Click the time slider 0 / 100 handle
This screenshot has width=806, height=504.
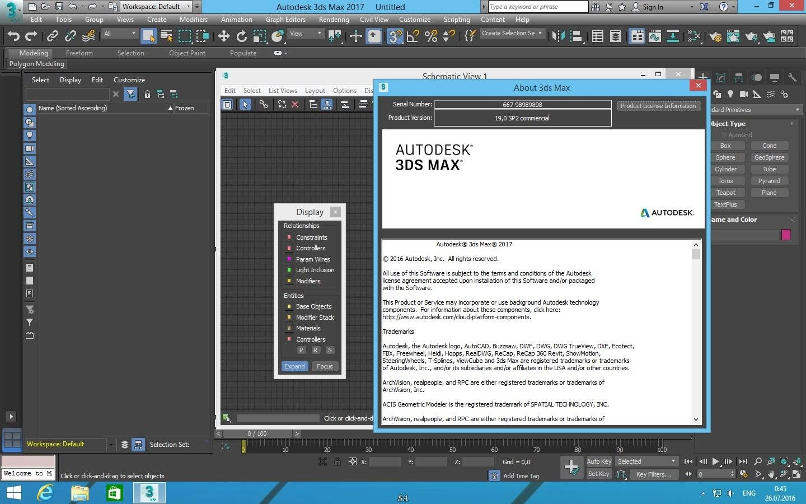point(257,433)
